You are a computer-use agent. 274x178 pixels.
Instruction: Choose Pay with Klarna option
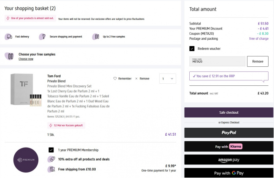coord(228,146)
